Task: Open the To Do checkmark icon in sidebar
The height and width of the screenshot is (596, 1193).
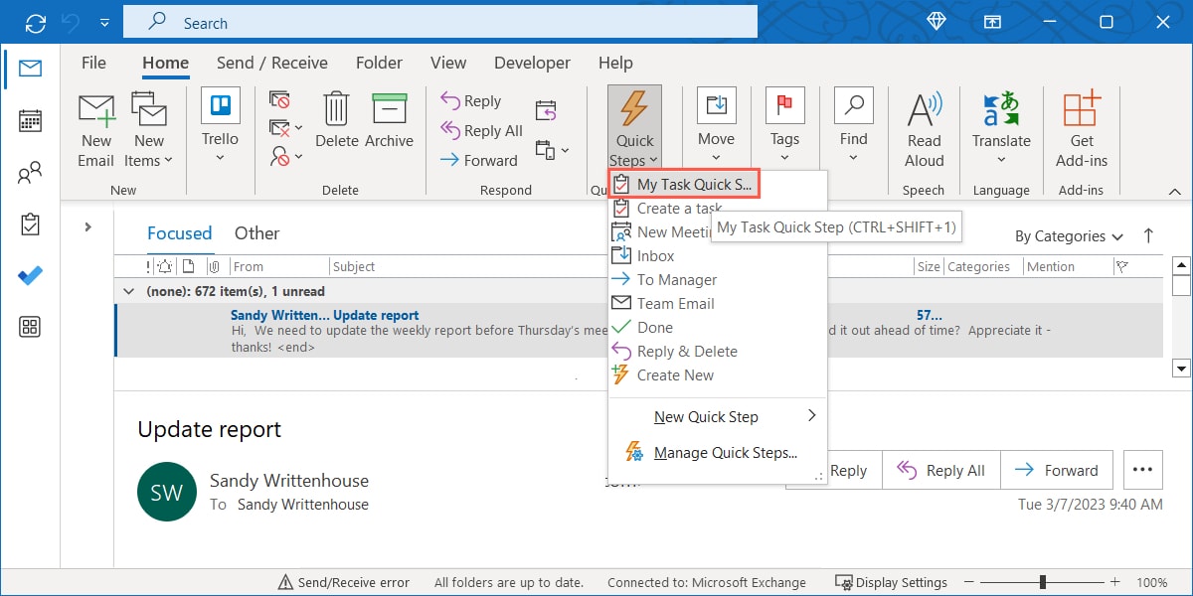Action: point(30,276)
